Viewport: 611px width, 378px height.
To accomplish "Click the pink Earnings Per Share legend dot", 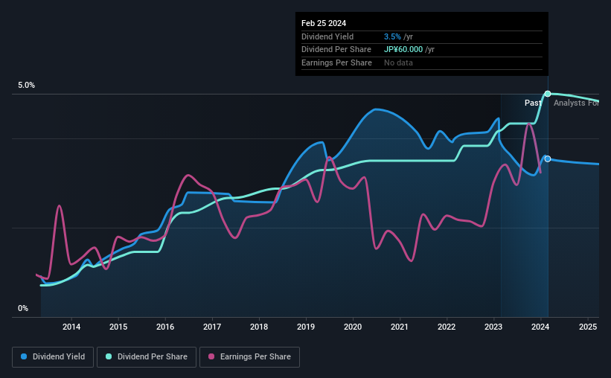I will [211, 356].
